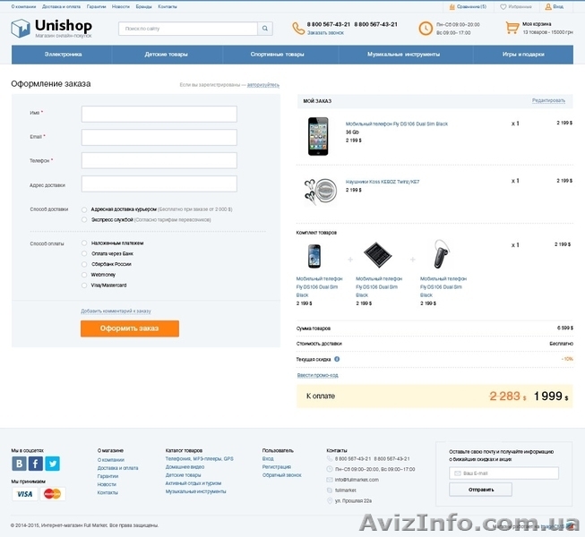Open the Facebook social icon
This screenshot has width=585, height=537.
[x=36, y=464]
